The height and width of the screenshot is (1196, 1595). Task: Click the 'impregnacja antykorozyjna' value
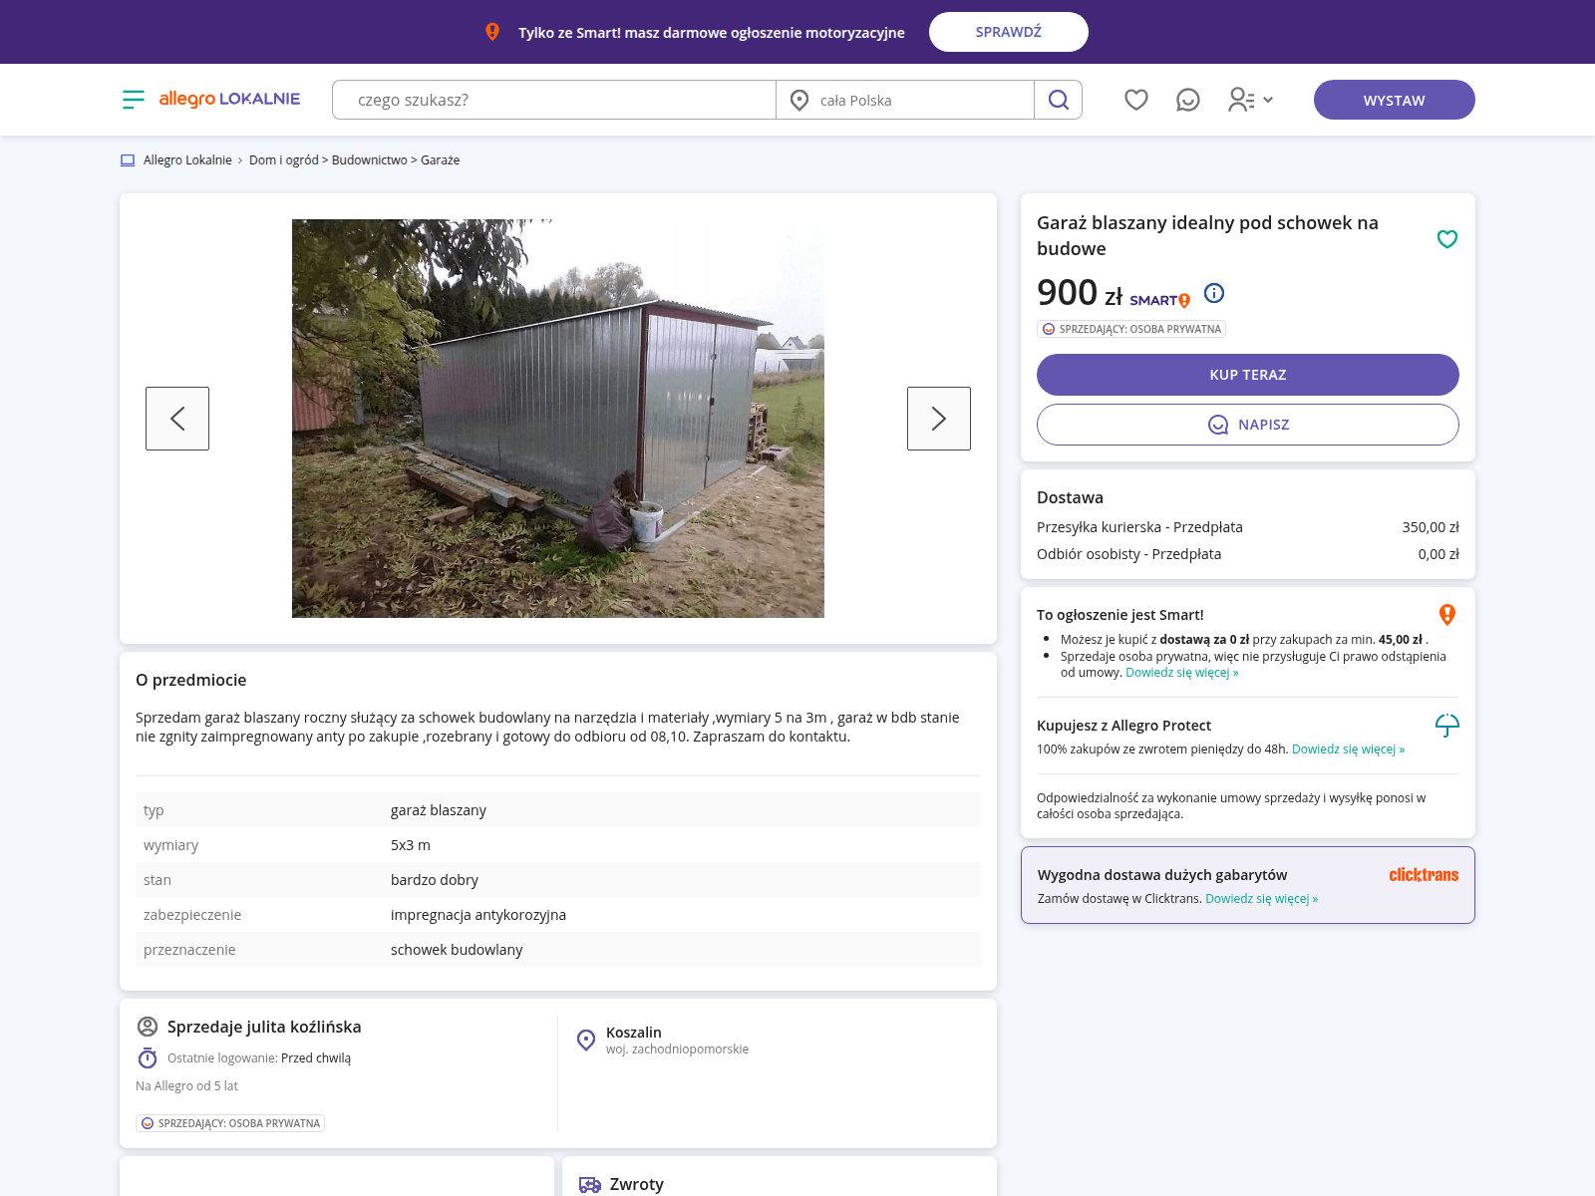click(478, 915)
